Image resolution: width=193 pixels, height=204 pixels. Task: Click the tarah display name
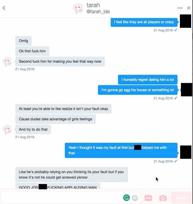[x=93, y=5]
